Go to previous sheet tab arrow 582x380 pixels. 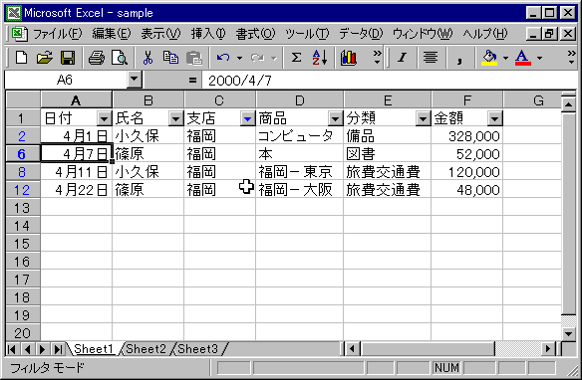[27, 349]
